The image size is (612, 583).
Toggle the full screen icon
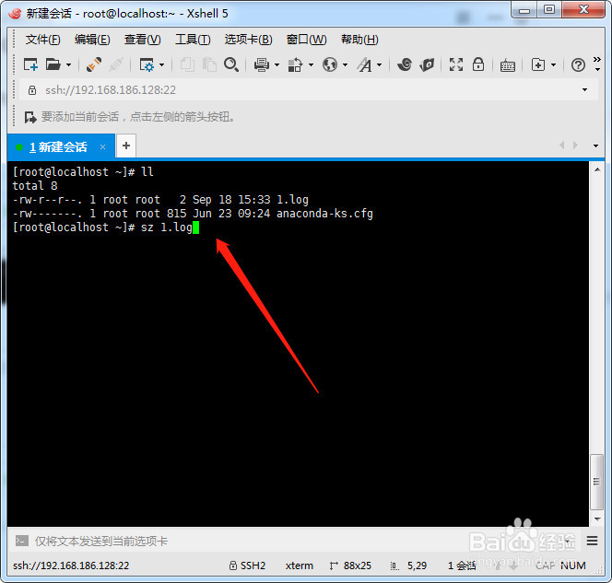pos(456,64)
